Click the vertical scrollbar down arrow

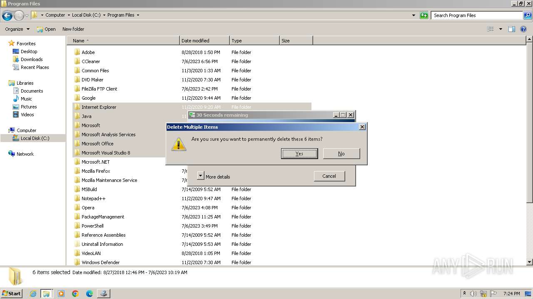[530, 262]
